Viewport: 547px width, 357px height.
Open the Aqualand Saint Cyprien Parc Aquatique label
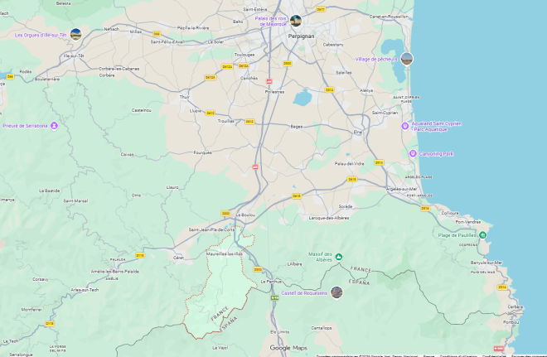pos(437,126)
